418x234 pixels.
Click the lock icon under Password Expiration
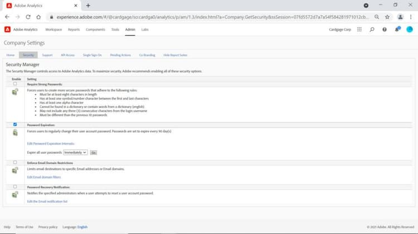pos(15,132)
